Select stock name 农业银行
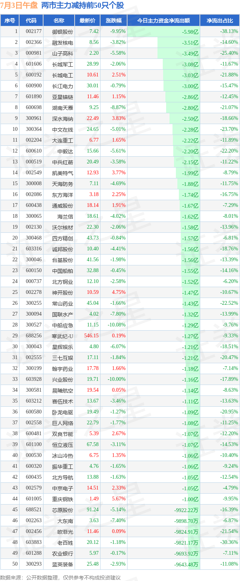 pos(63,554)
